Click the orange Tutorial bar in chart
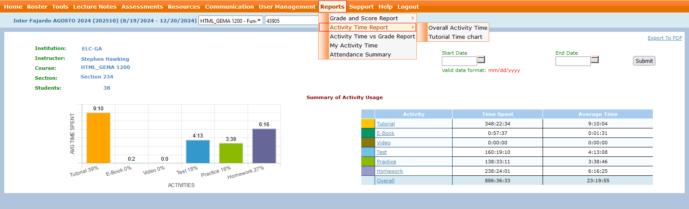Viewport: 689px width, 209px height. 98,138
